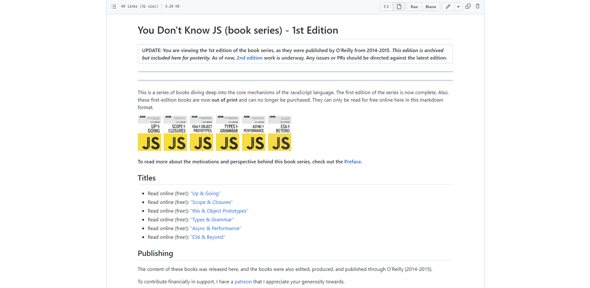The width and height of the screenshot is (590, 288).
Task: Click the ES6 & Beyond book cover
Action: coord(279,132)
